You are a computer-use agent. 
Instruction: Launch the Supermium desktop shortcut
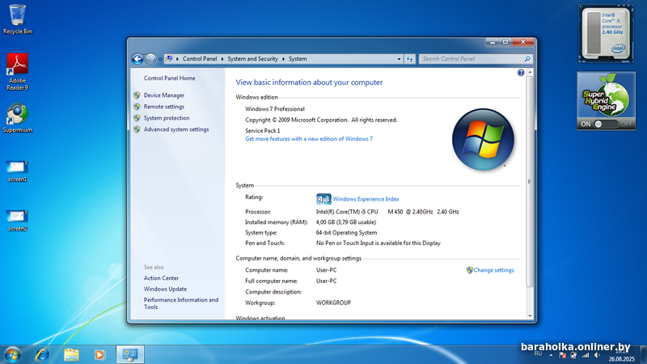(17, 118)
